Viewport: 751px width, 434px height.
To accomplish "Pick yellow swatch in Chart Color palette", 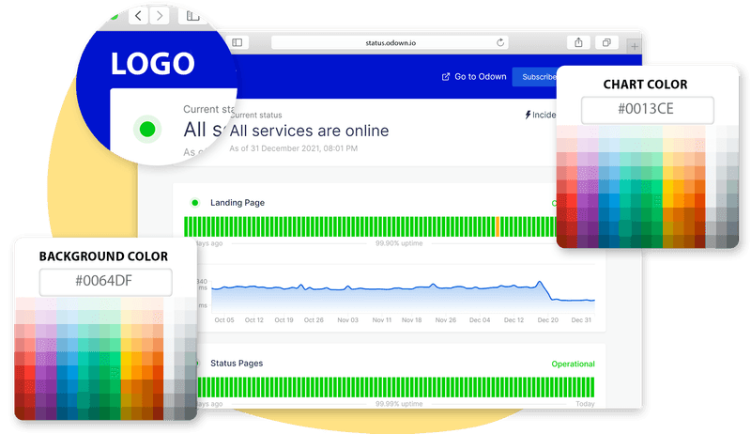I will click(x=667, y=187).
